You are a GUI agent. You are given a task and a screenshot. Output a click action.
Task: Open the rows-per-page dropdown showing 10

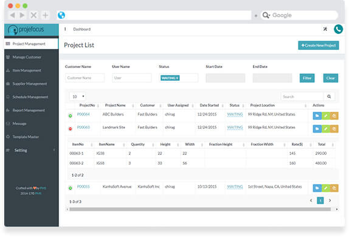coord(77,97)
